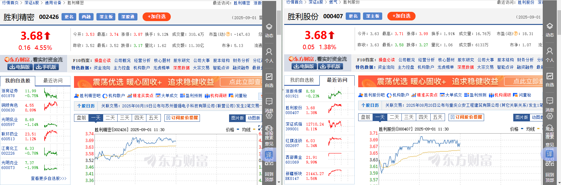Switch to 图片版 chart in left window

tap(237, 118)
